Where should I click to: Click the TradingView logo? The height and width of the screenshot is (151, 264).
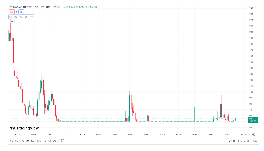tap(24, 128)
